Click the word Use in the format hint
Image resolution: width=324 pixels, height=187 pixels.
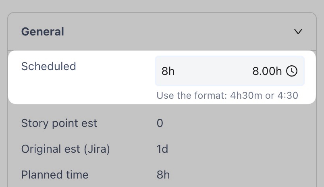tap(164, 96)
